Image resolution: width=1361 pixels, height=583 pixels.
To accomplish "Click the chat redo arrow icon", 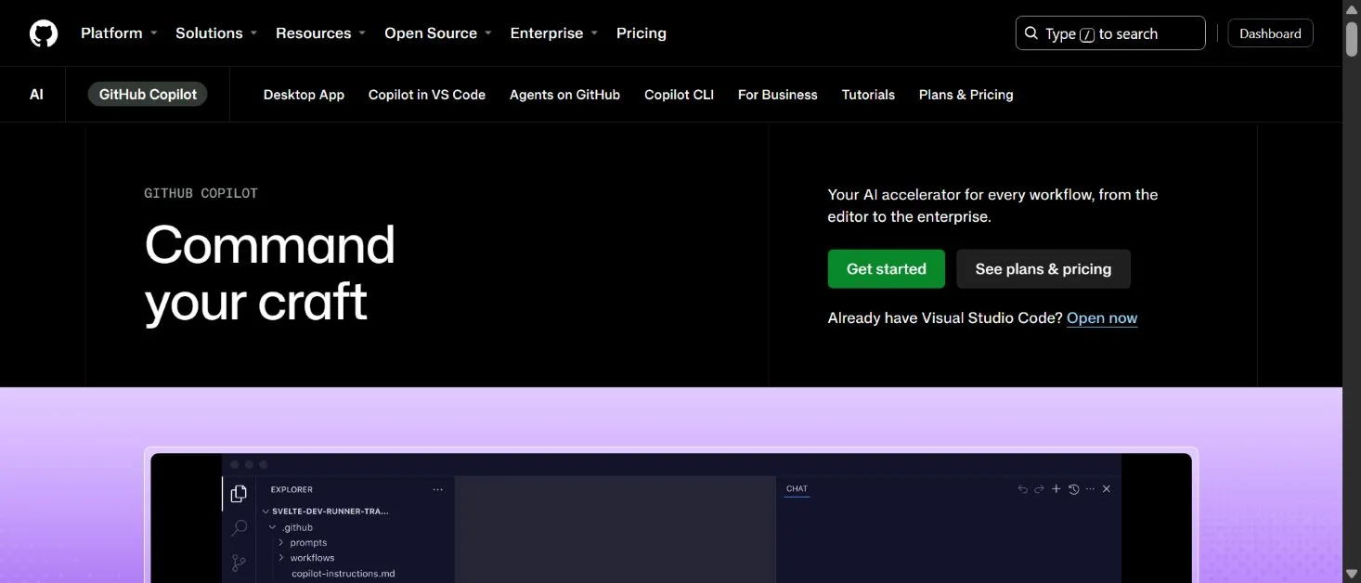I will point(1039,489).
